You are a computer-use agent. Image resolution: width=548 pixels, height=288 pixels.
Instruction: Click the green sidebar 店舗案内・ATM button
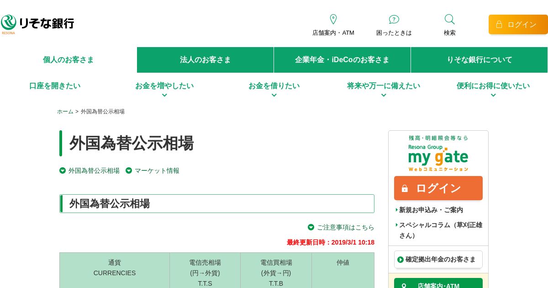(x=438, y=283)
